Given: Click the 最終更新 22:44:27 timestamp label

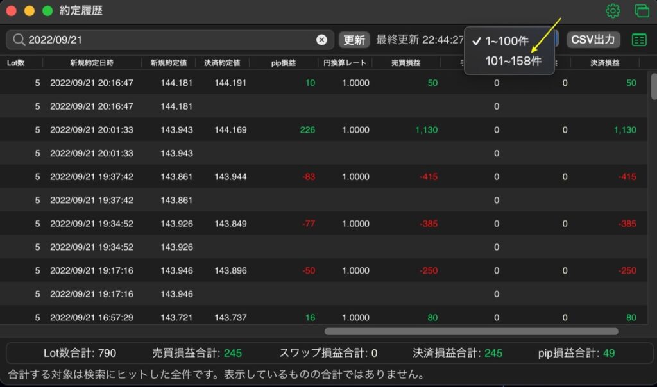Looking at the screenshot, I should (420, 40).
